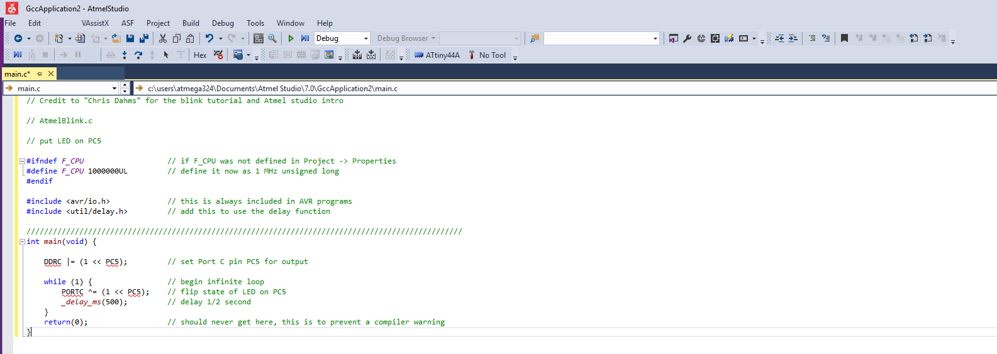Click the Copy toolbar icon
This screenshot has width=997, height=354.
tap(177, 38)
